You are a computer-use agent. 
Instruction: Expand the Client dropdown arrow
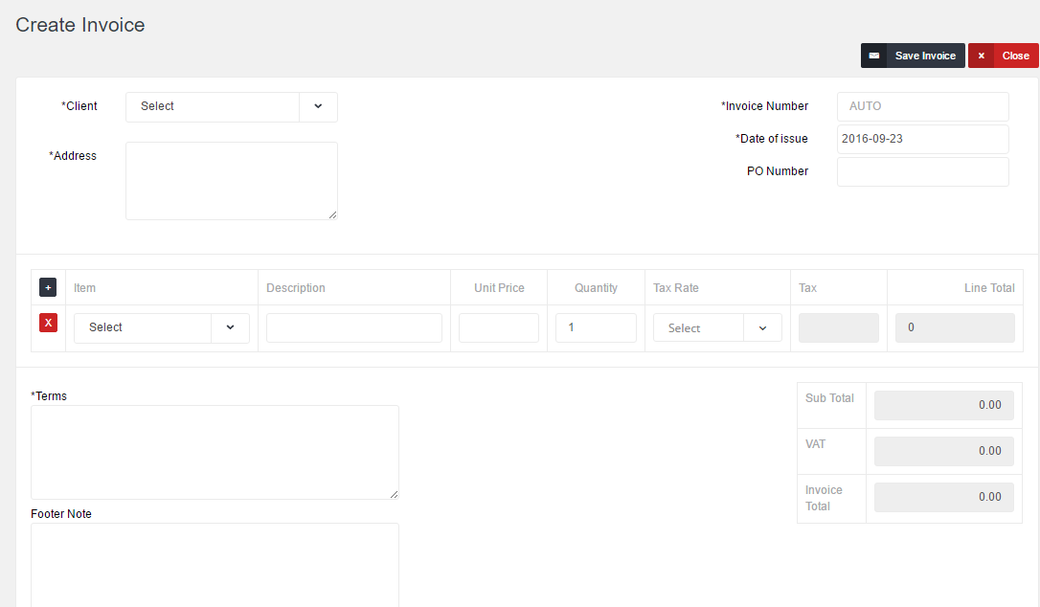click(318, 106)
